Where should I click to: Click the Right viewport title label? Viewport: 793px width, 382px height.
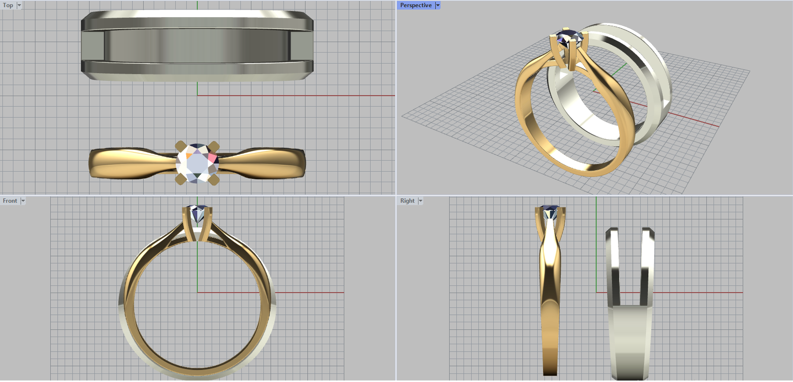pos(407,201)
